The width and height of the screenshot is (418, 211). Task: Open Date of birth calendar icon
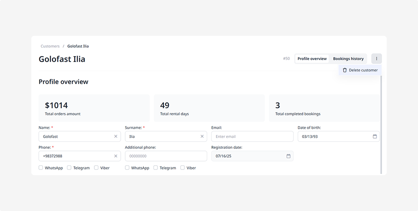375,136
